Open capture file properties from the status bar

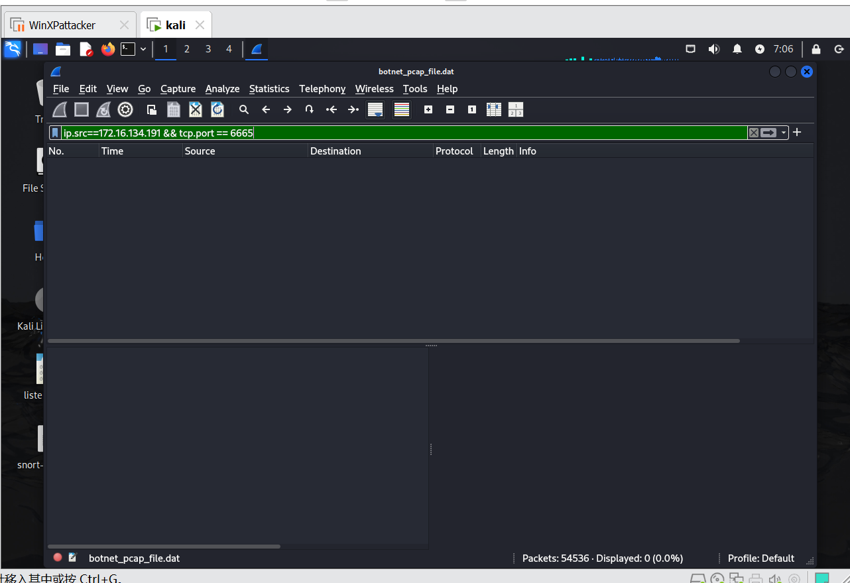73,558
